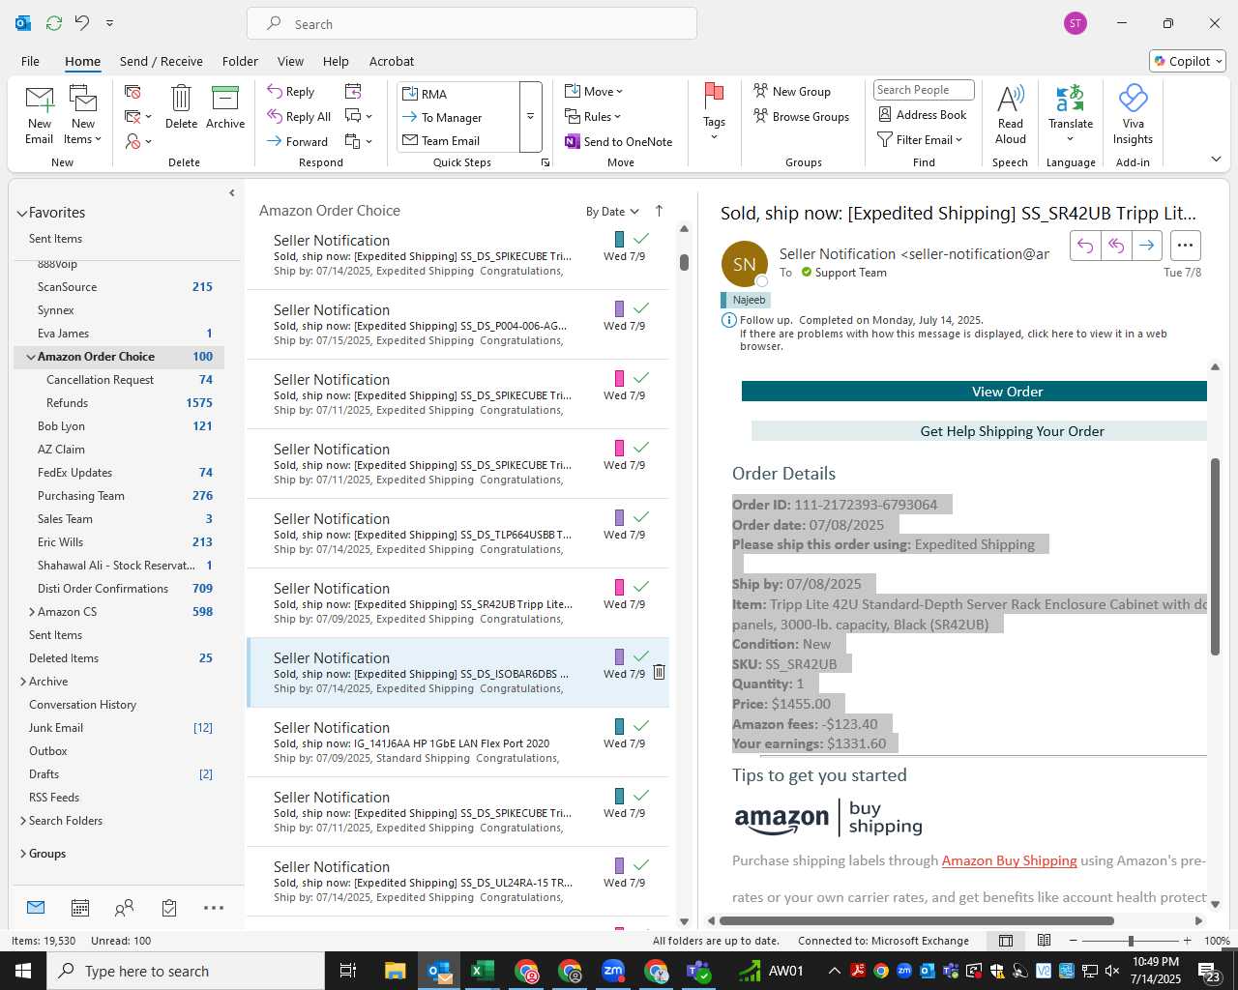Click the View Order button
The image size is (1238, 990).
[x=974, y=392]
